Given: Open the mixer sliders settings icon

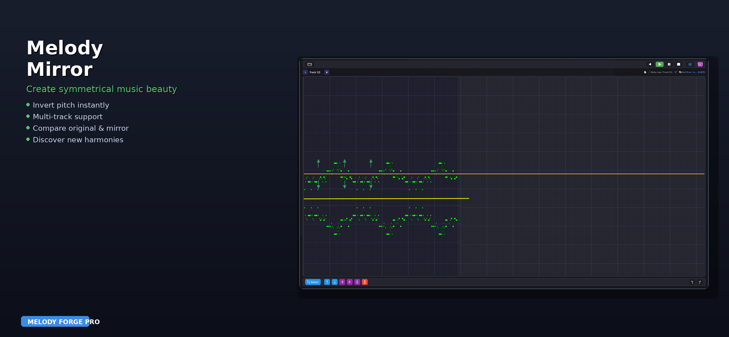Looking at the screenshot, I should point(690,64).
